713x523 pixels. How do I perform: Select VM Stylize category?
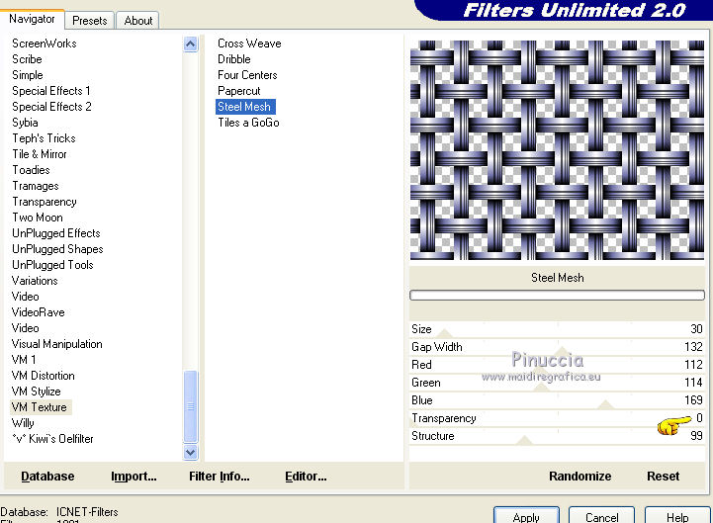(x=36, y=392)
